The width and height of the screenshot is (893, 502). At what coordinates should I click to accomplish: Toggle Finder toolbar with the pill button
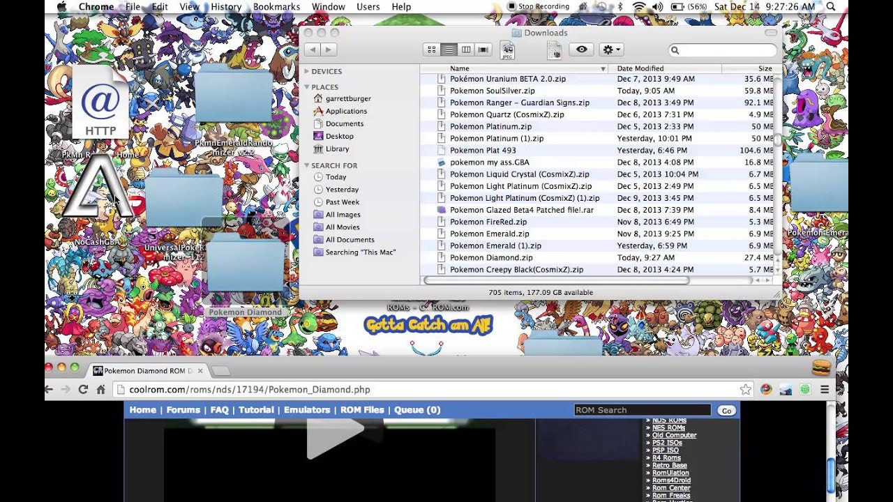[770, 33]
